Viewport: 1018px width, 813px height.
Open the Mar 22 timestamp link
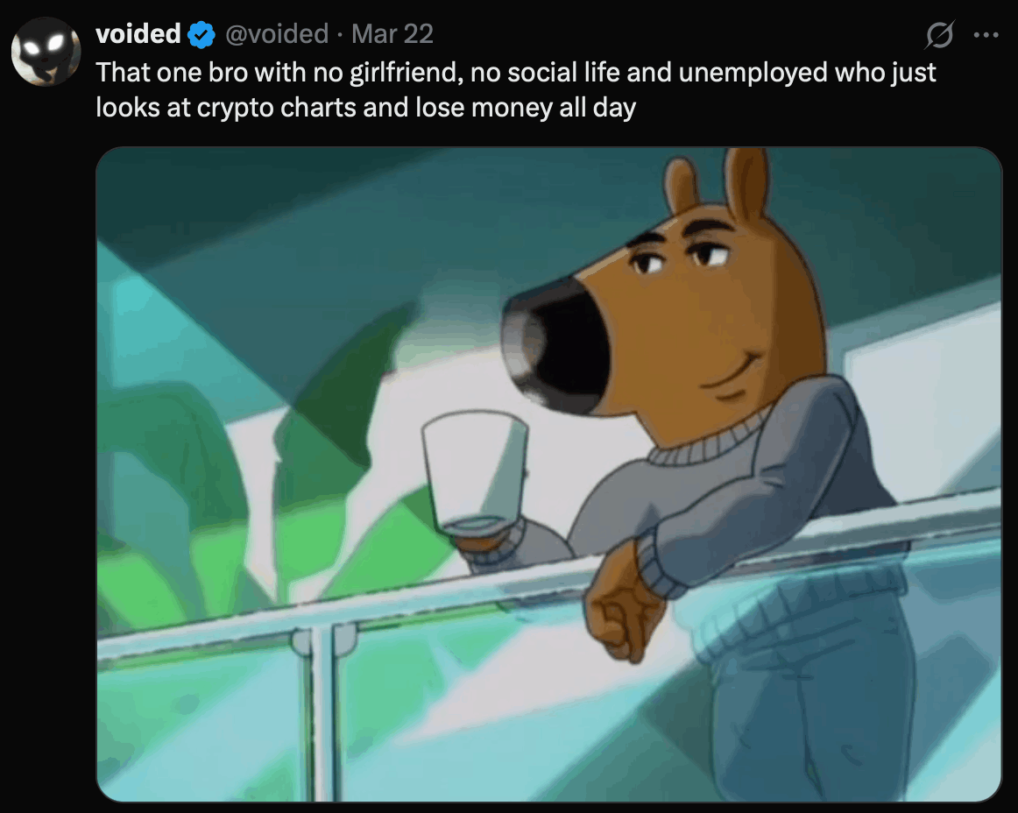point(392,34)
